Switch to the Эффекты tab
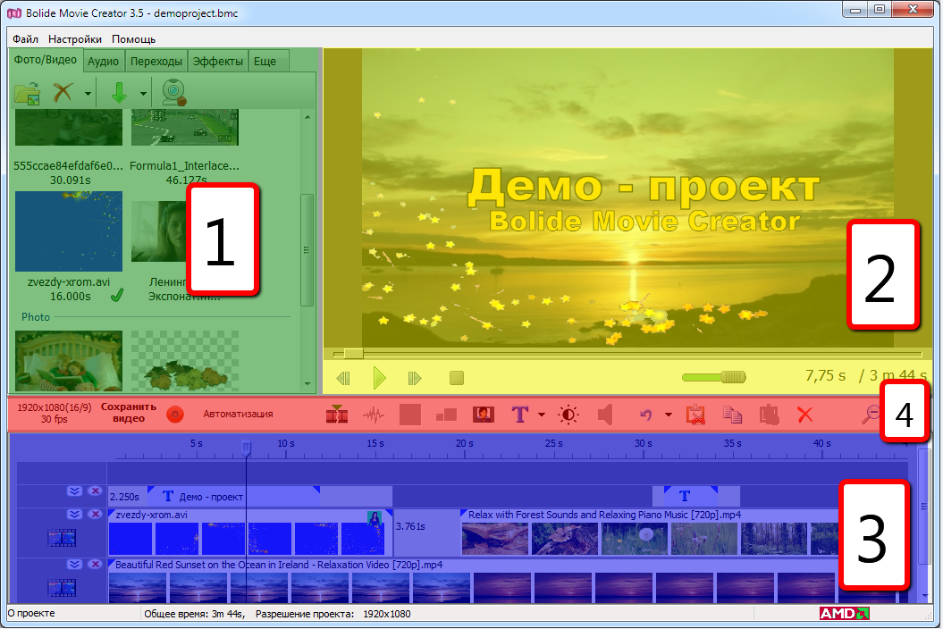Screen dimensions: 943x629 tap(218, 62)
